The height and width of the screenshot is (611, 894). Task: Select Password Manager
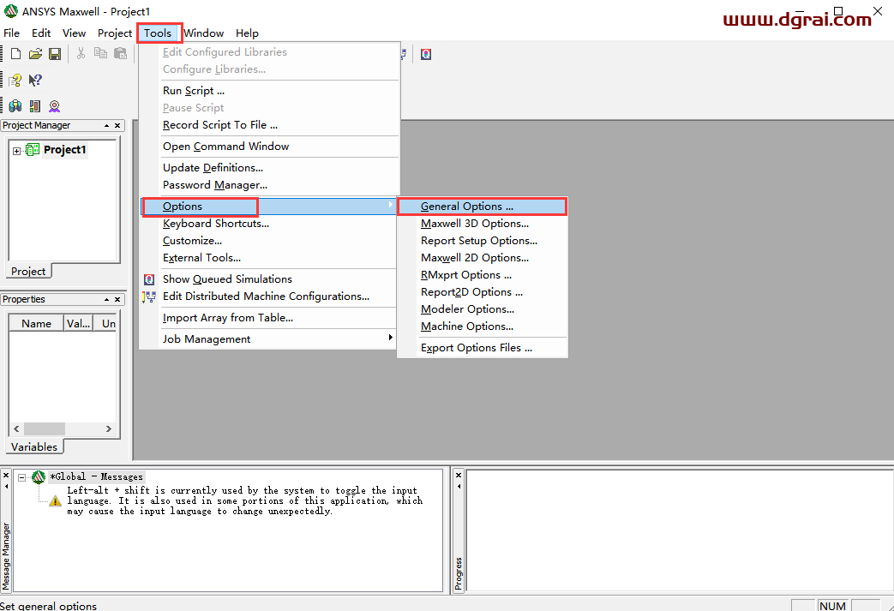269,184
